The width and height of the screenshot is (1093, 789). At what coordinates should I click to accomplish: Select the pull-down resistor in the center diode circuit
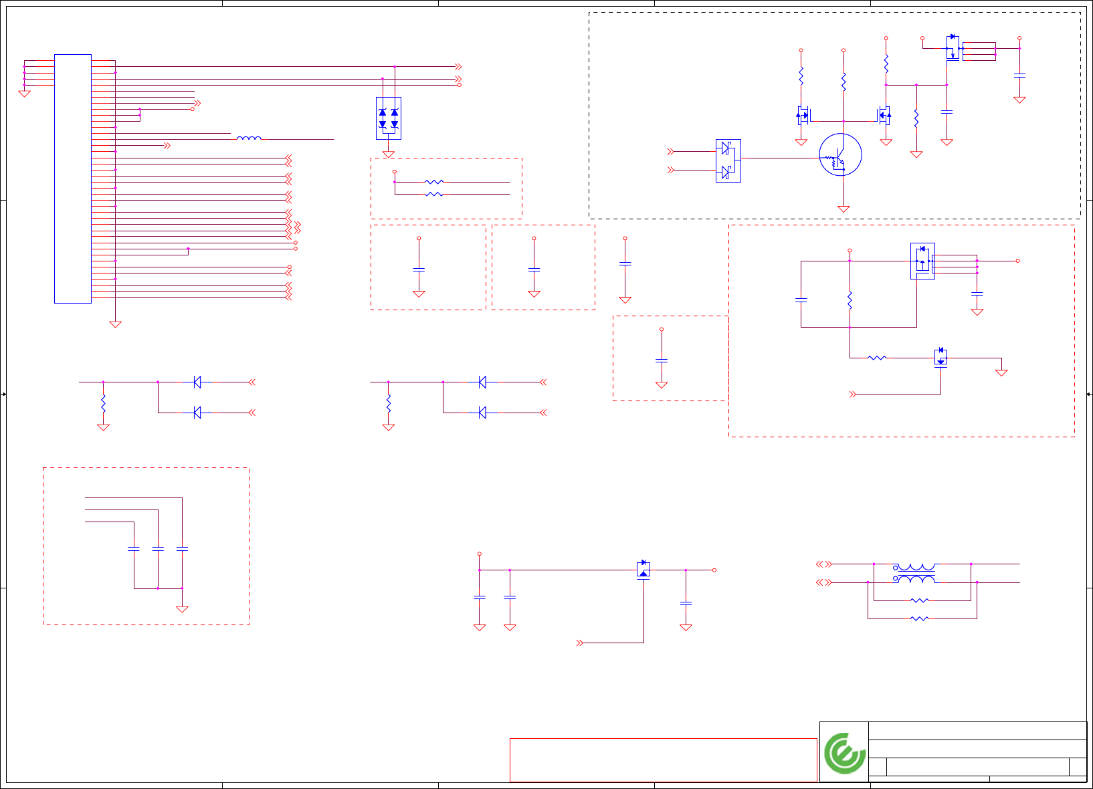tap(388, 403)
